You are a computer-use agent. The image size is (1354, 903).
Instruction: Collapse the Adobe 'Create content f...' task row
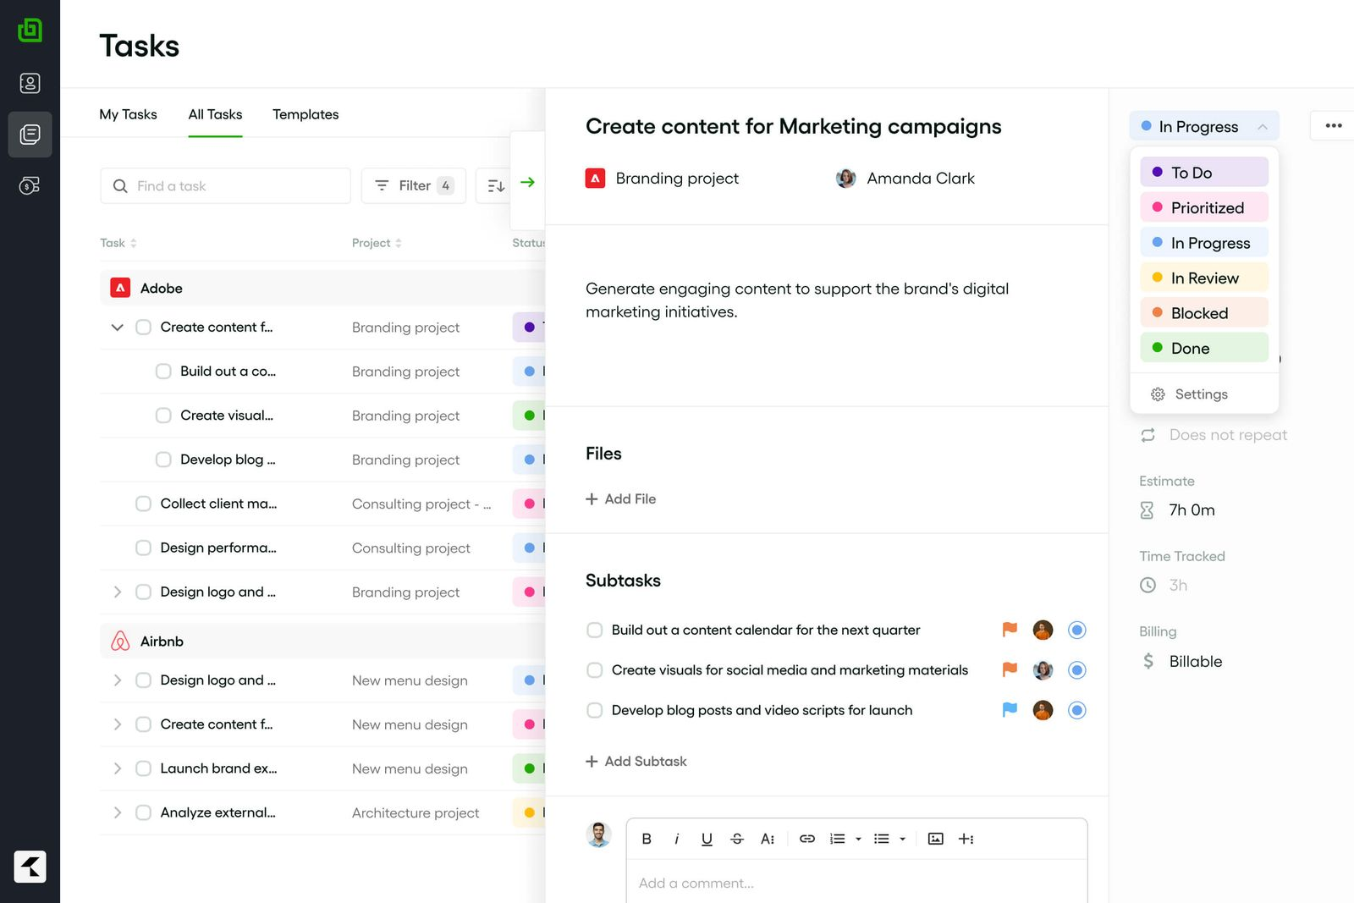pos(118,328)
